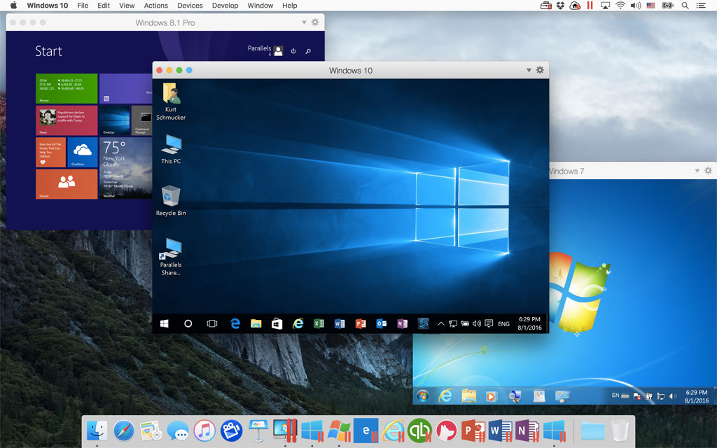Open the Windows Store taskbar icon
Image resolution: width=717 pixels, height=448 pixels.
point(277,323)
